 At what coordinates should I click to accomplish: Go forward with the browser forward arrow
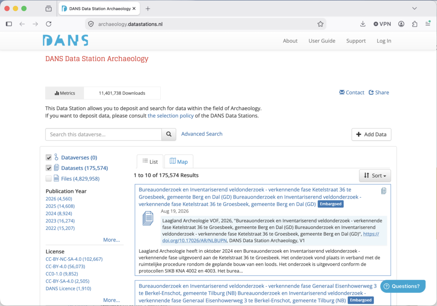(35, 24)
